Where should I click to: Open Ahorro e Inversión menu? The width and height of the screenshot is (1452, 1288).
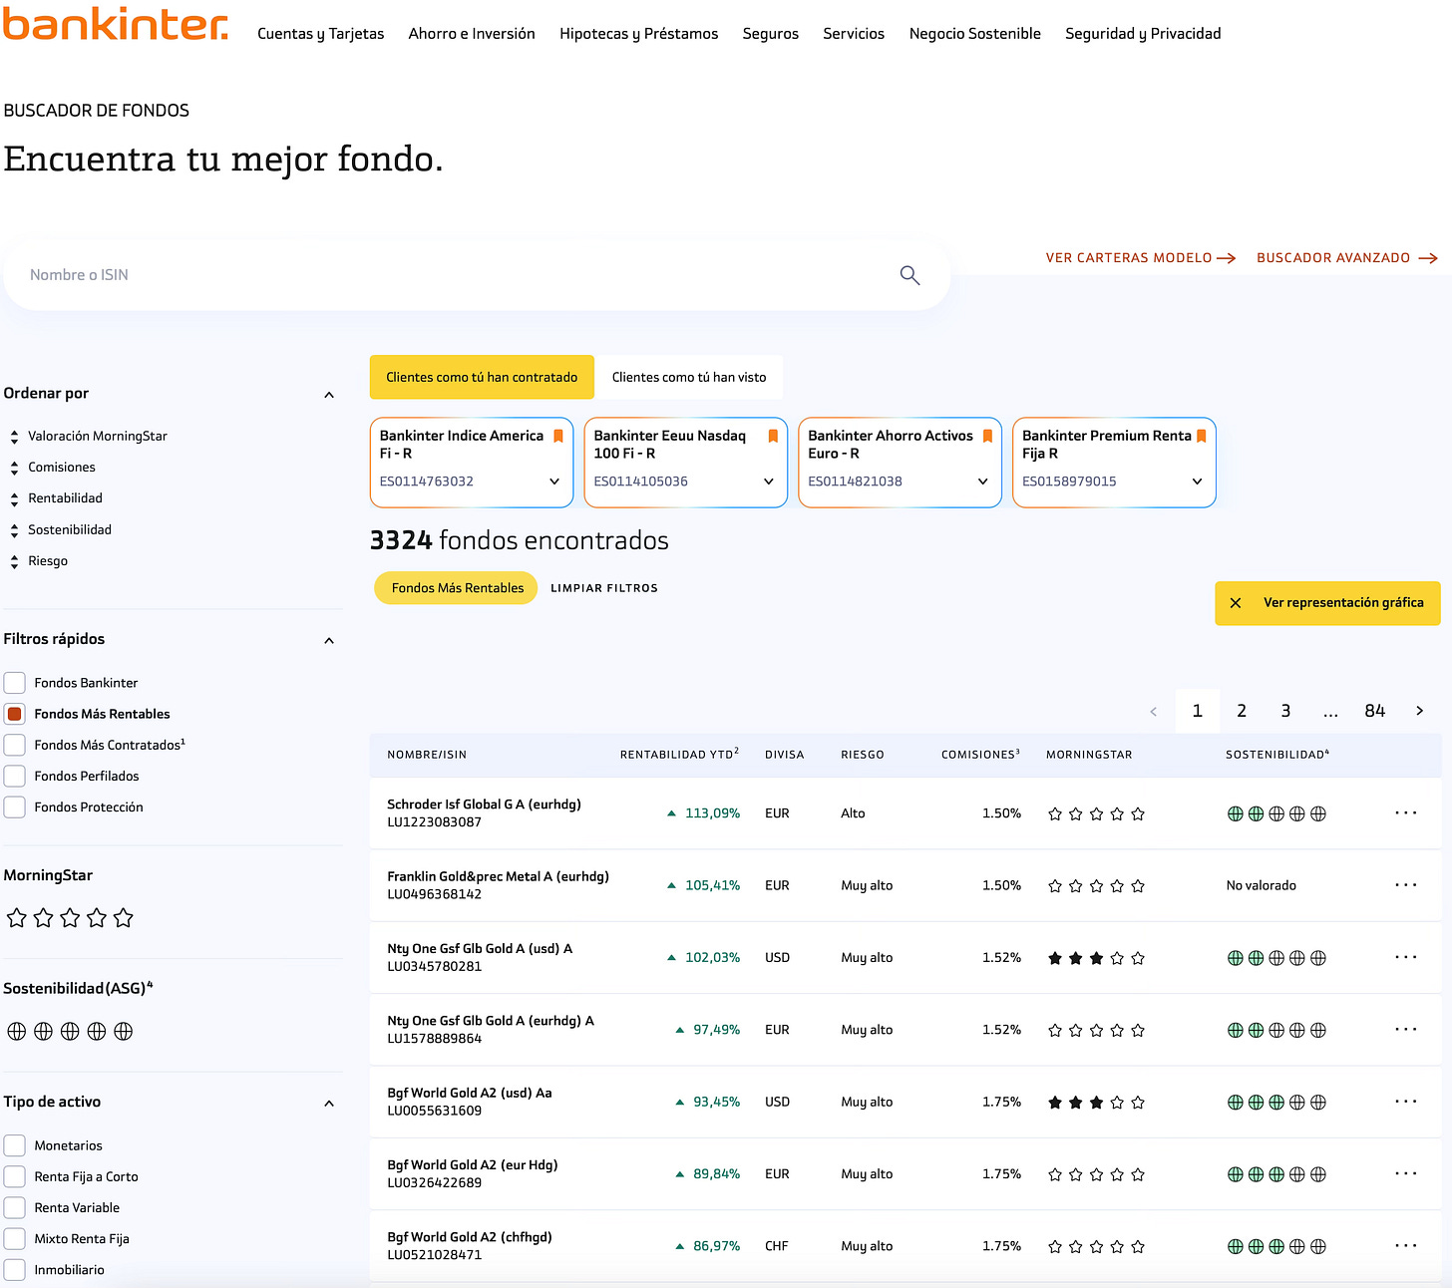[472, 34]
